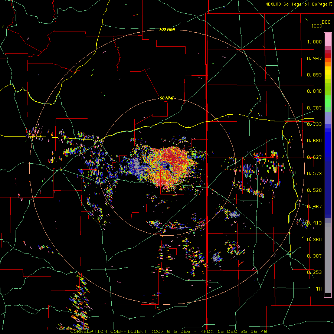This screenshot has height=334, width=334.
Task: Click the black radar site dot in the echo center
Action: point(168,167)
